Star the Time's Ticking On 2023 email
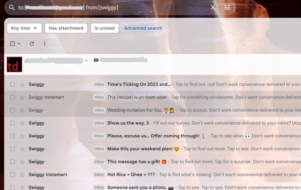The image size is (301, 190). (22, 85)
